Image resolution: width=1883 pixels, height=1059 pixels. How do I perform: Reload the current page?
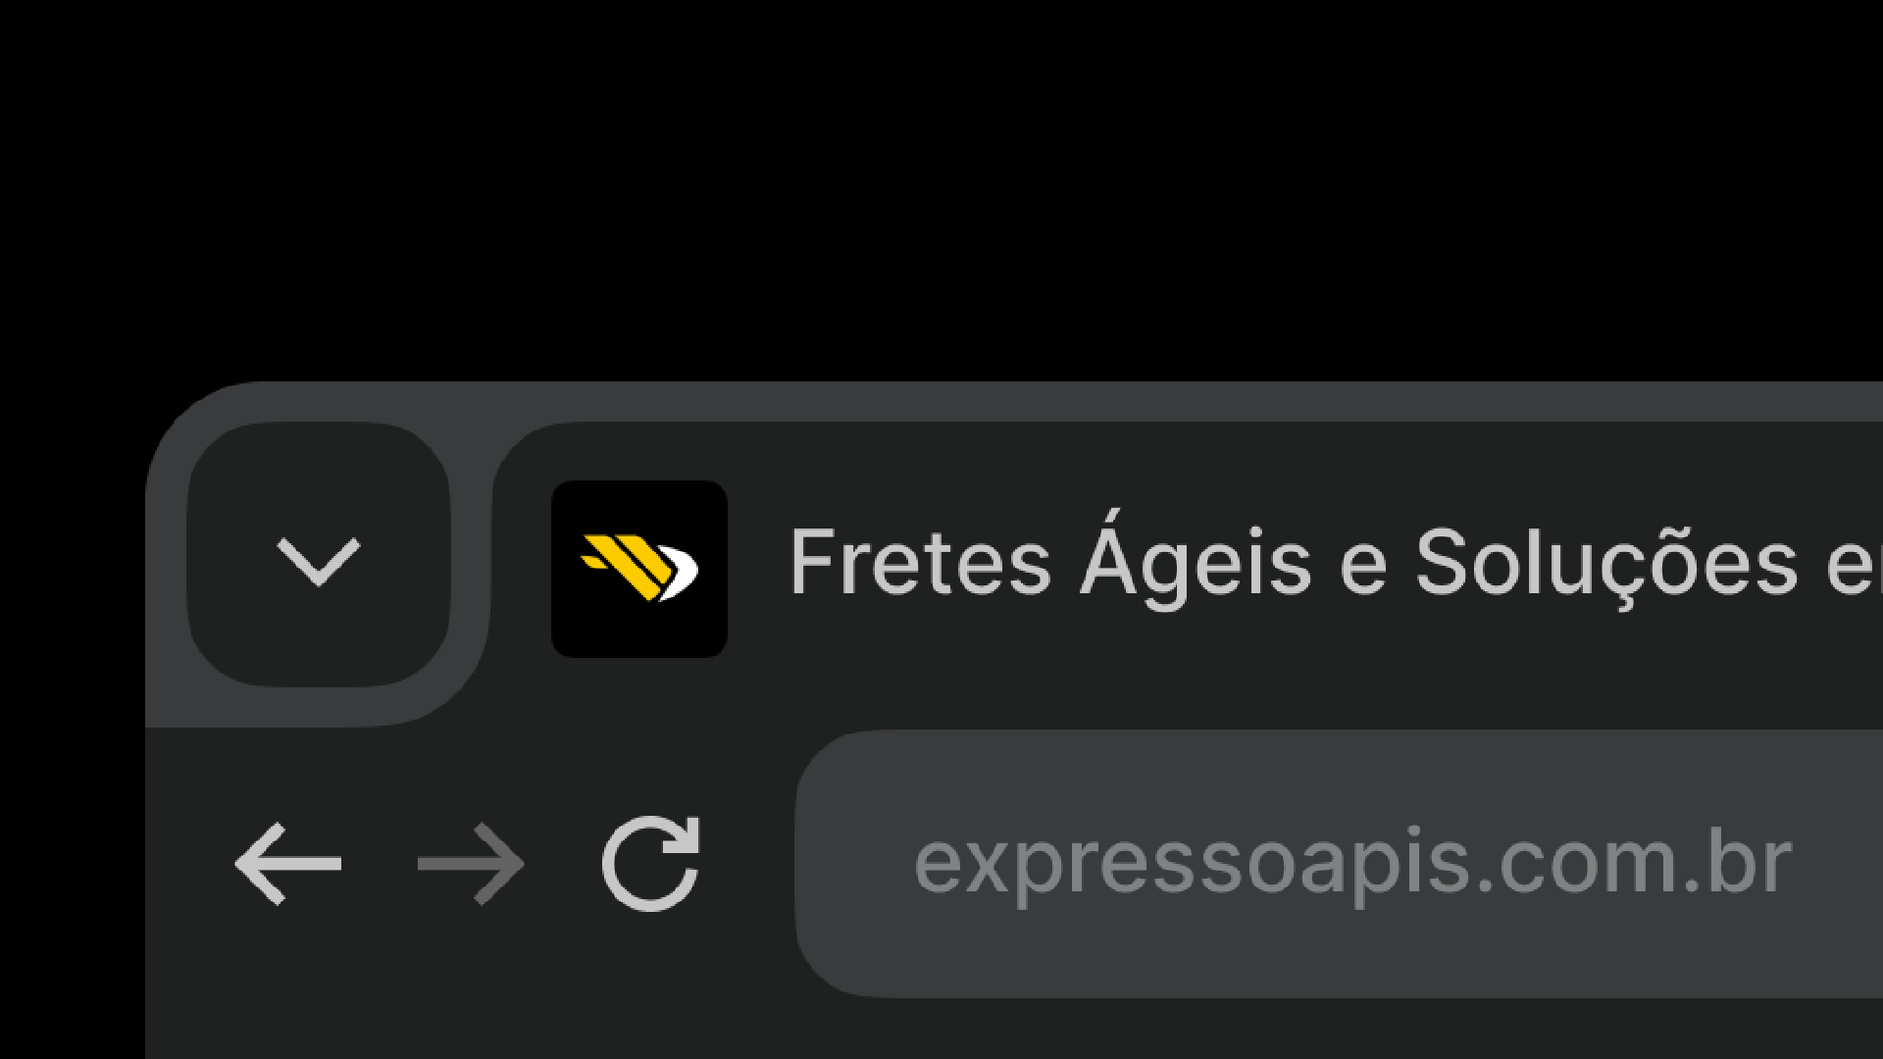click(x=651, y=864)
